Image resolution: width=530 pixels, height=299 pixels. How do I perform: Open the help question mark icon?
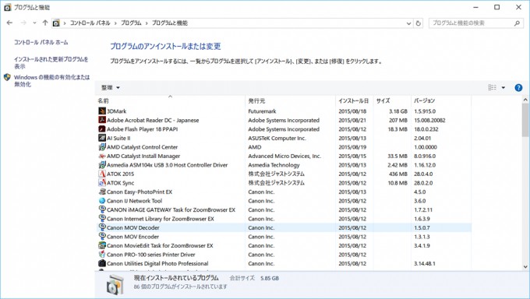(x=518, y=87)
